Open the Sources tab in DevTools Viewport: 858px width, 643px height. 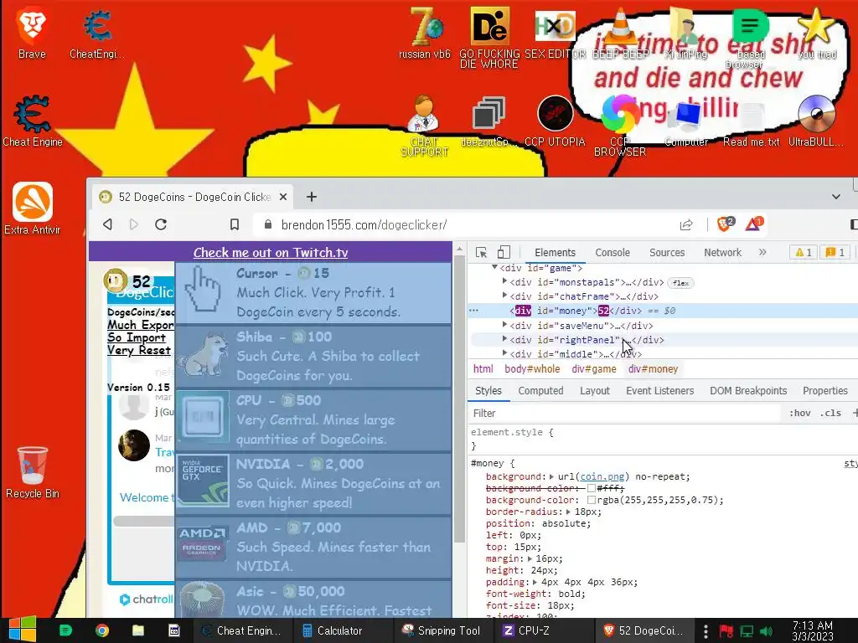(667, 253)
